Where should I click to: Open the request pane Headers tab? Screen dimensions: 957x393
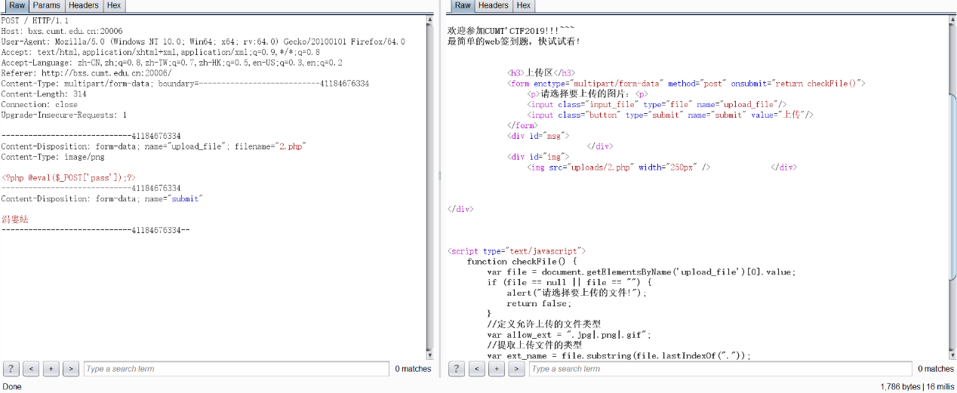[x=84, y=5]
